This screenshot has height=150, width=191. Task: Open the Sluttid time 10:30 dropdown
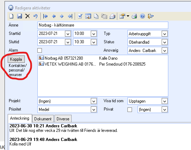click(94, 42)
